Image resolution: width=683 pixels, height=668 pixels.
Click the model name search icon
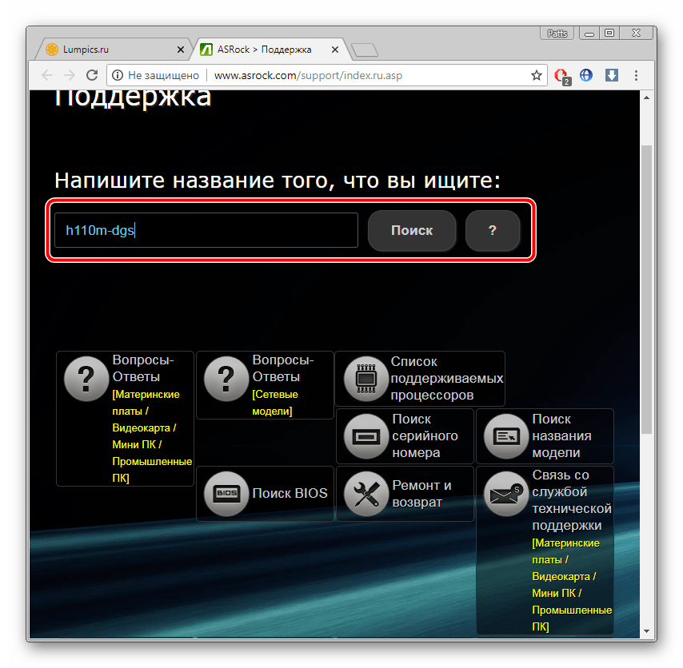pos(505,436)
